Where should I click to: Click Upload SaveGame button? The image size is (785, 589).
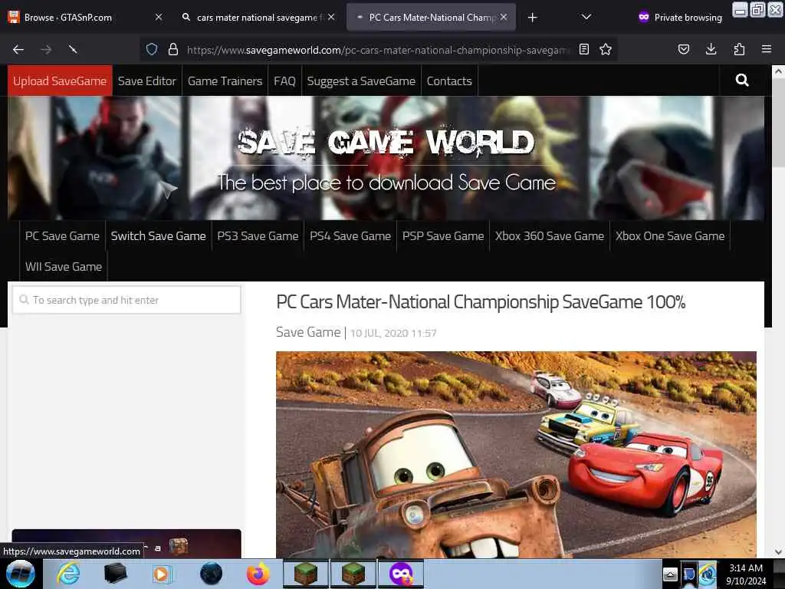(x=60, y=81)
